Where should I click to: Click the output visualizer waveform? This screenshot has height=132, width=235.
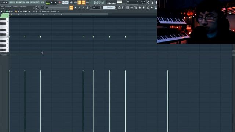click(x=112, y=3)
